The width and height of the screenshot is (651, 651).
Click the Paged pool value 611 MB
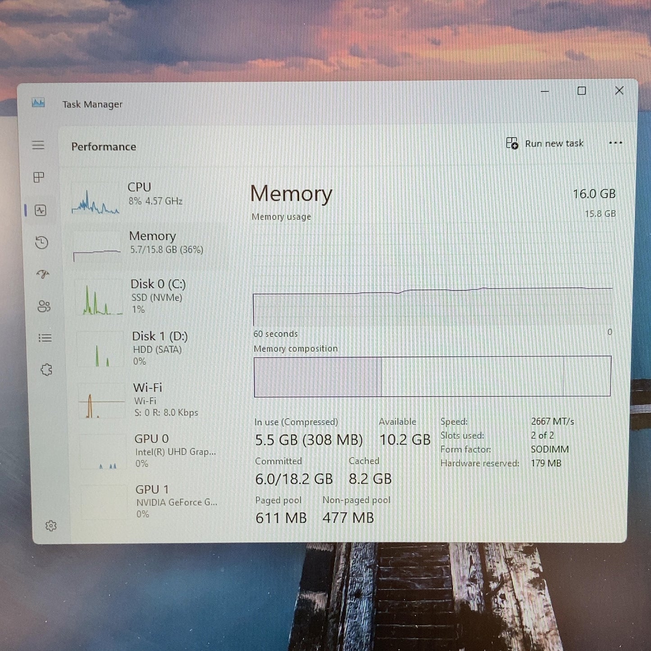click(281, 518)
